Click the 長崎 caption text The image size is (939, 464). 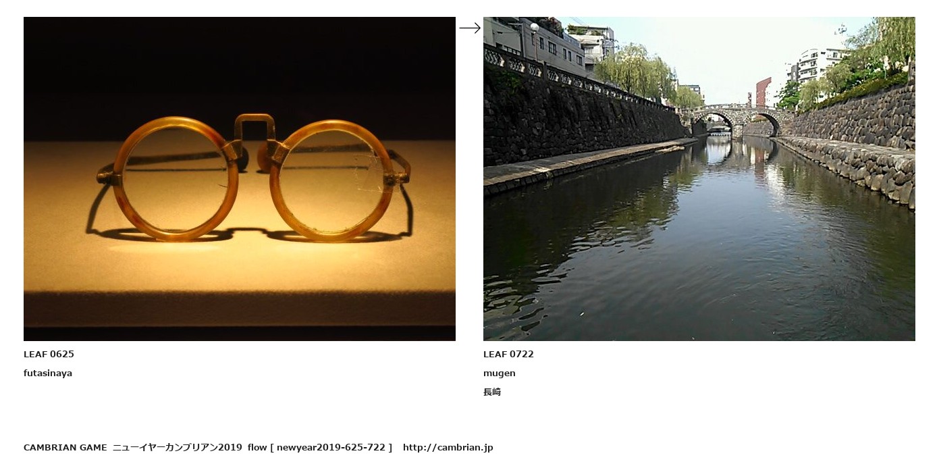tap(492, 392)
